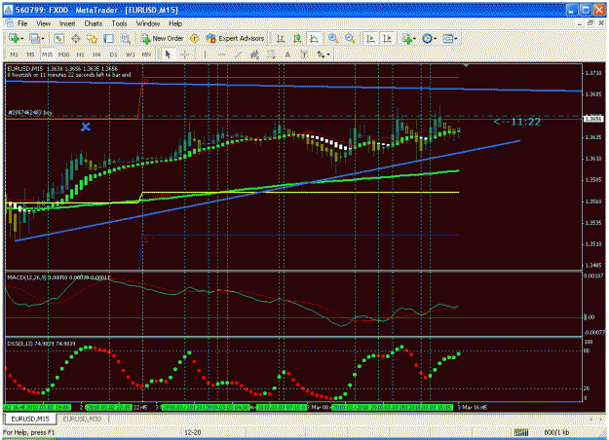Open MetaEditor yellow diamond icon
The width and height of the screenshot is (609, 440).
point(194,38)
